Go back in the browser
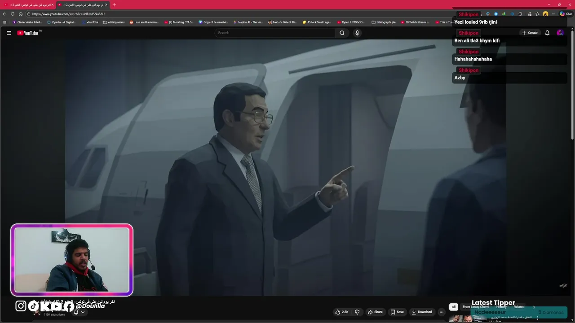 click(x=4, y=14)
